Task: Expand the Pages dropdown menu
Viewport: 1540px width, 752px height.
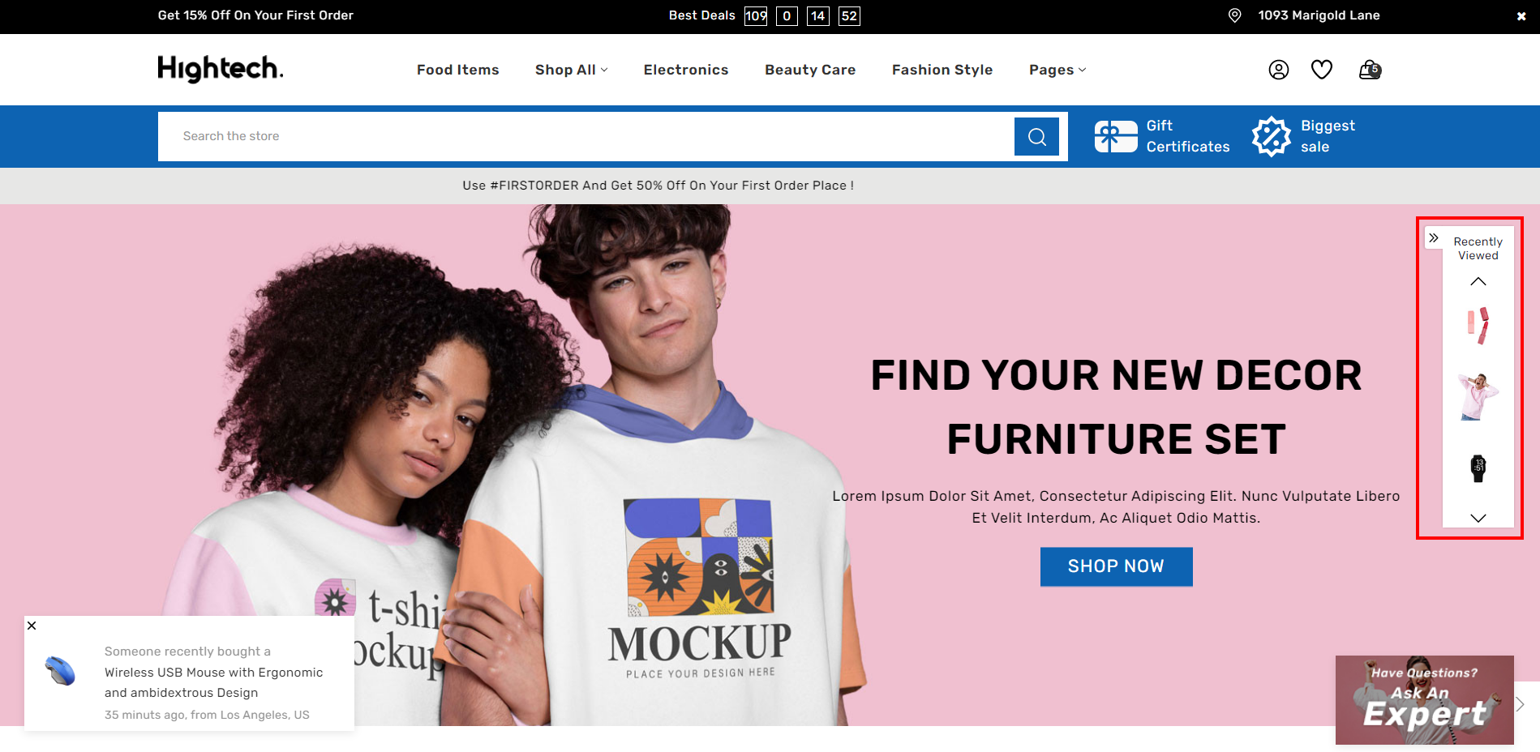Action: click(1057, 70)
